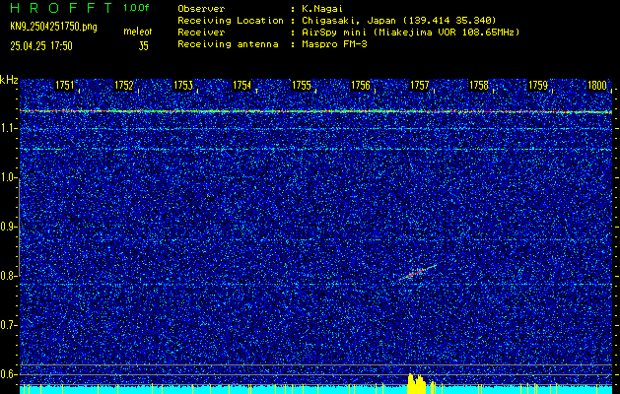The image size is (620, 394).
Task: Click the 0.6 frequency axis label
Action: 8,374
